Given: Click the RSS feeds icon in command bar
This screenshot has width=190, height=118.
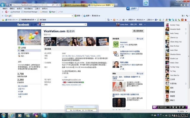Looking at the screenshot, I should coord(114,20).
